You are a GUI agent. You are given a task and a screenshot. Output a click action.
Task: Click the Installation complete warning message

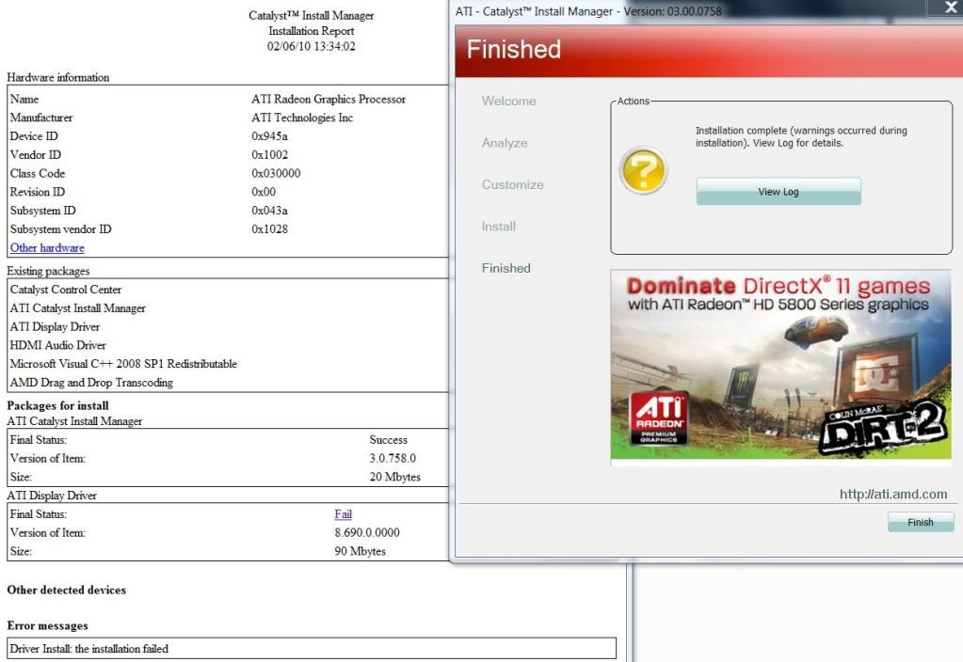801,136
